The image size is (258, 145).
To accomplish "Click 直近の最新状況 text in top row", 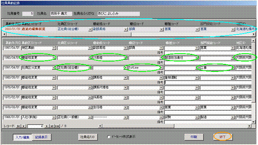I will pyautogui.click(x=34, y=29).
